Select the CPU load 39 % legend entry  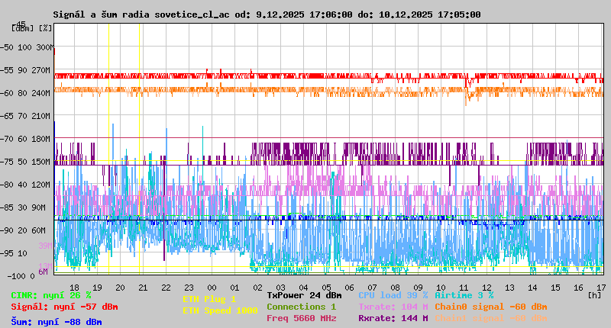pos(393,295)
